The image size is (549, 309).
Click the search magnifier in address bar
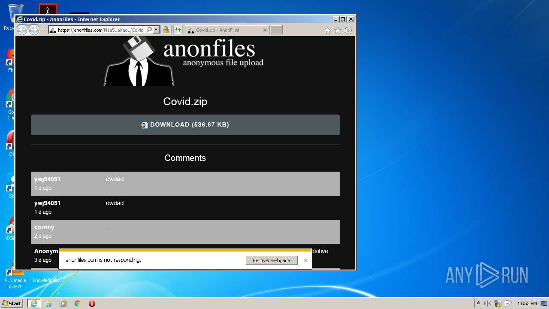click(149, 30)
